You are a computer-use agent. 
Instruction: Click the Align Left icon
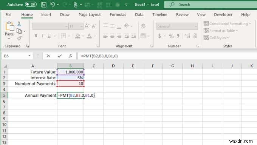[105, 36]
